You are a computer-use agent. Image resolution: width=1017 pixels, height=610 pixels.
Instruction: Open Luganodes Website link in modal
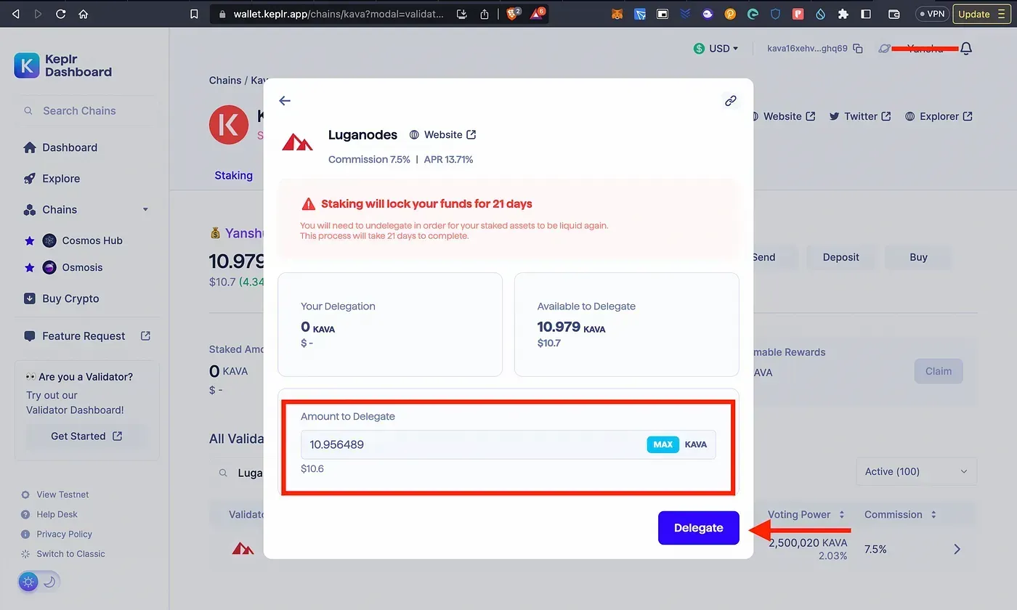pos(442,134)
